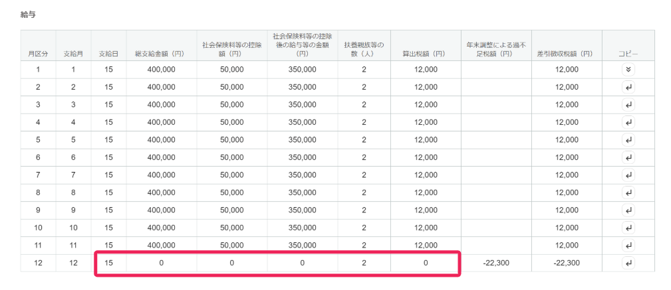The image size is (671, 290).
Task: Select 350,000 cell in row 9
Action: point(302,210)
